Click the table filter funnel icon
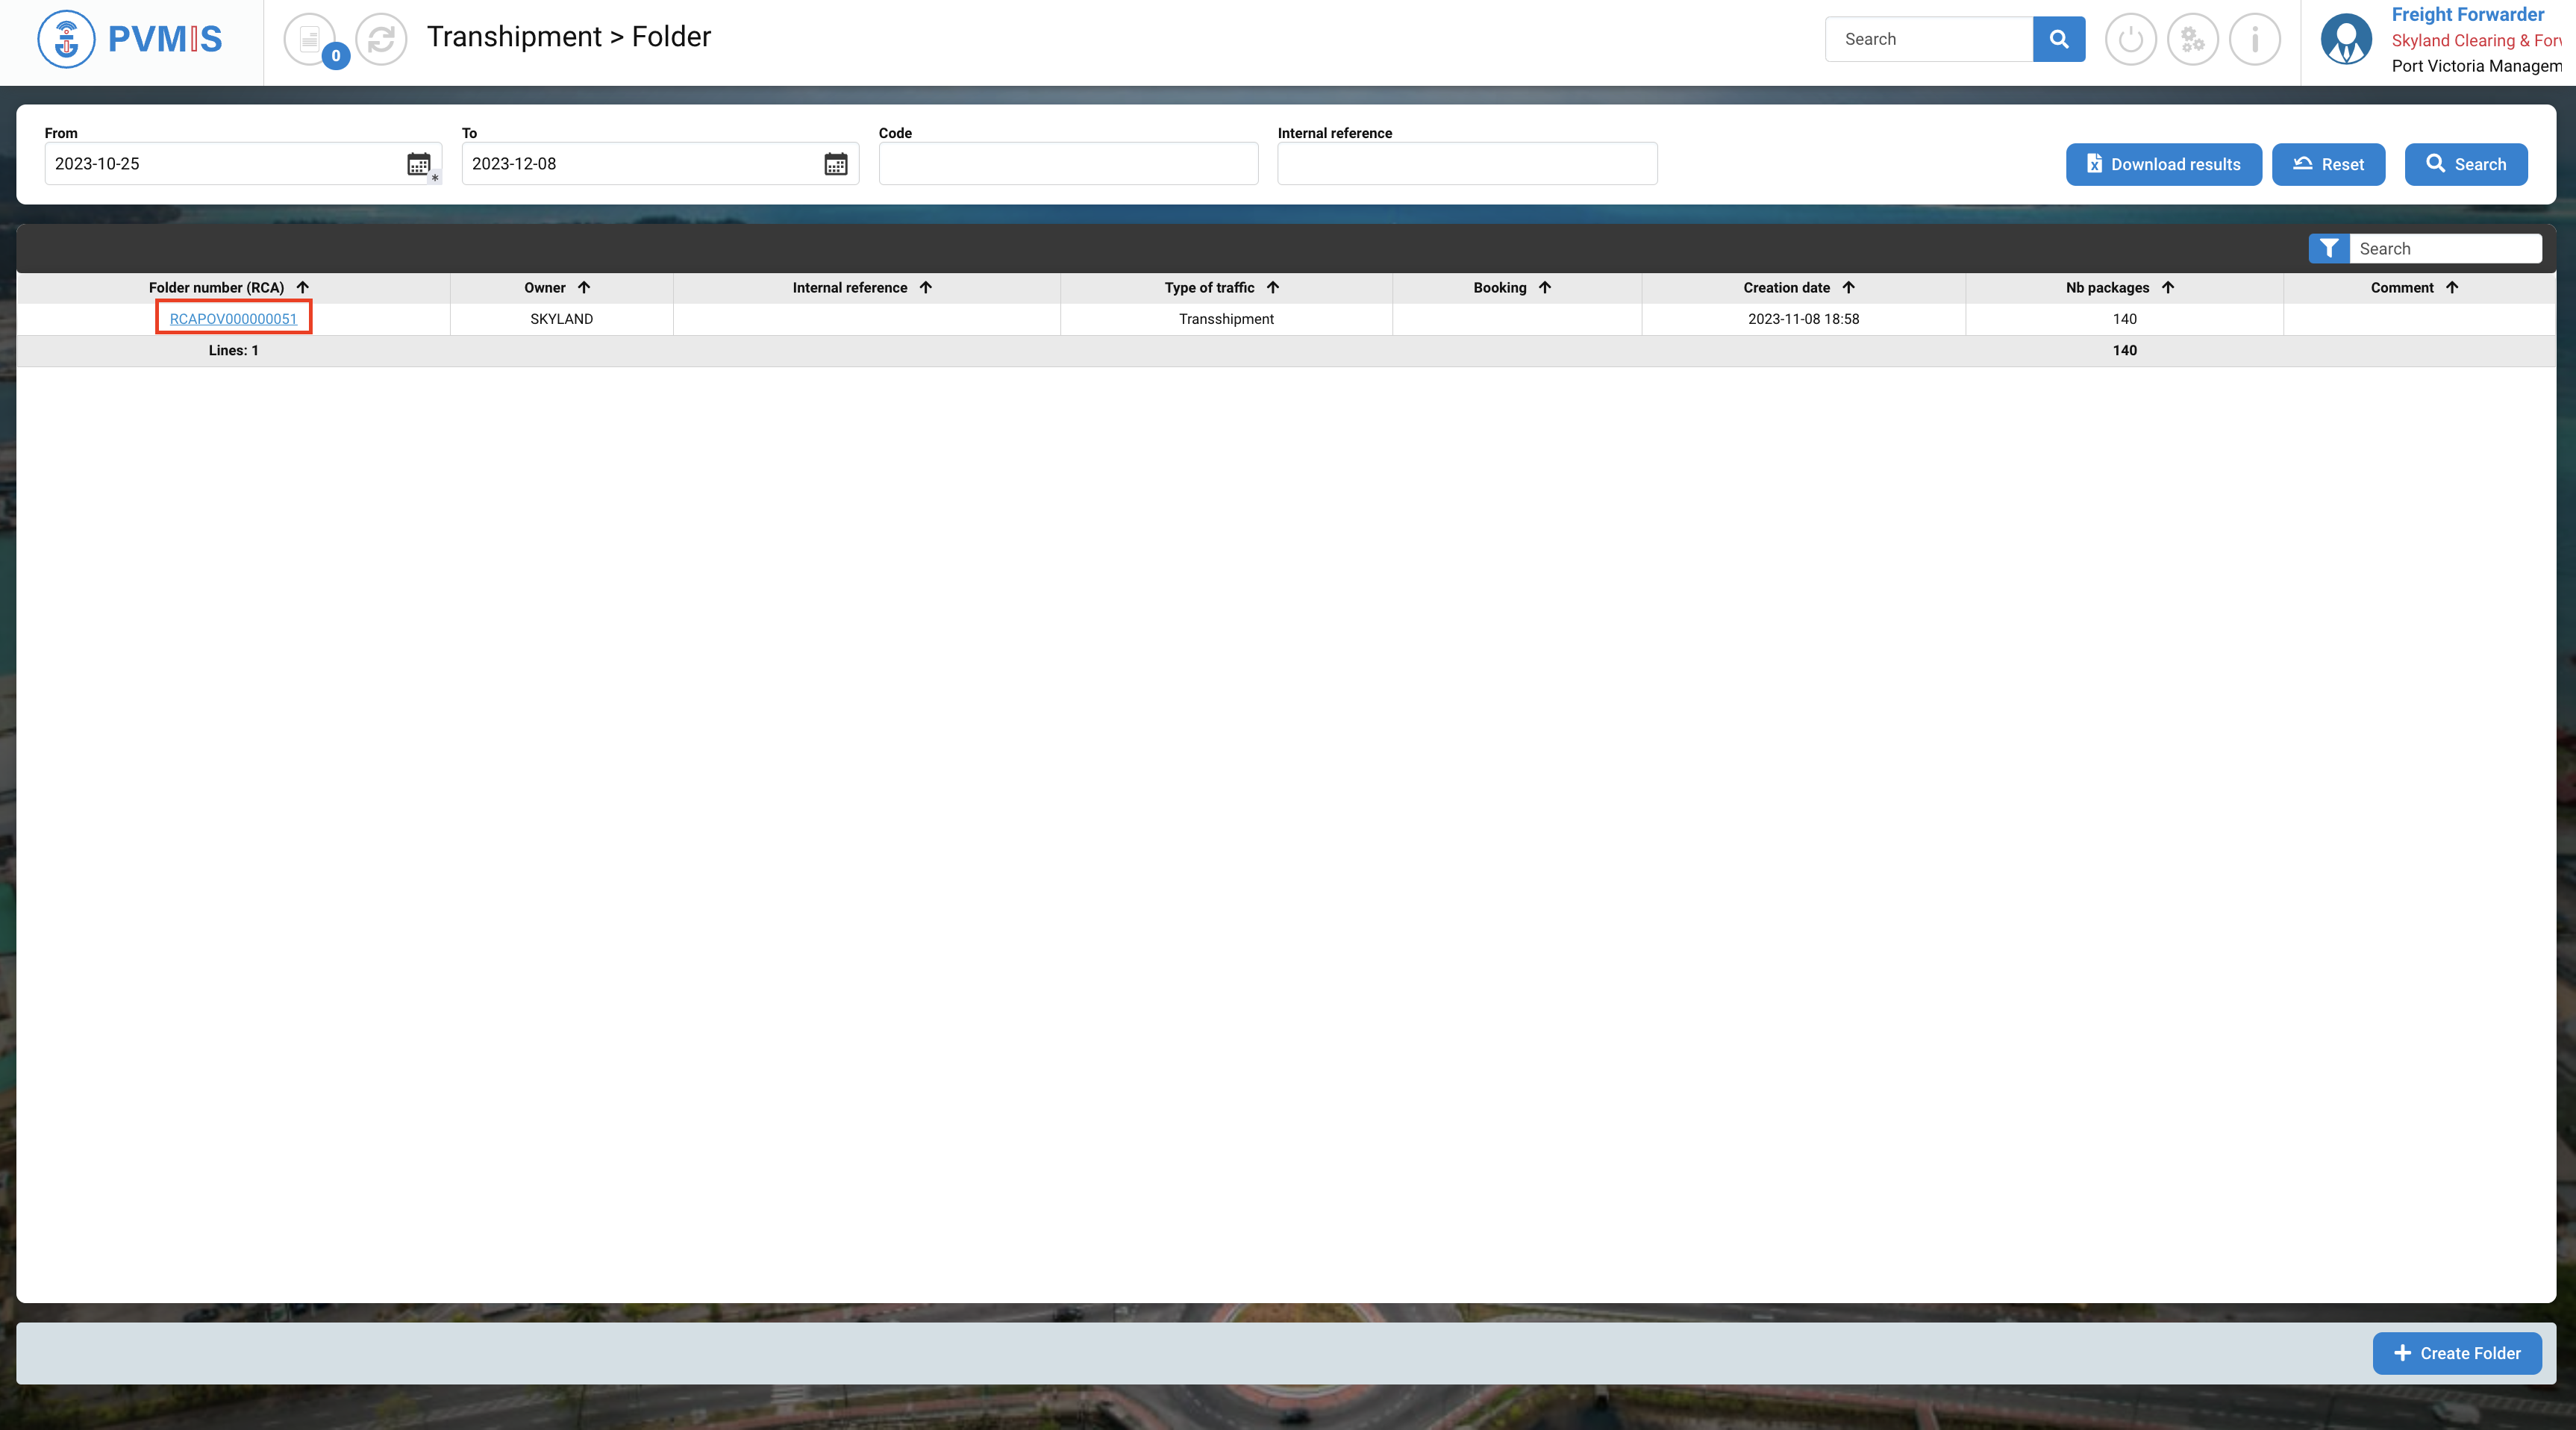This screenshot has width=2576, height=1430. click(2328, 248)
